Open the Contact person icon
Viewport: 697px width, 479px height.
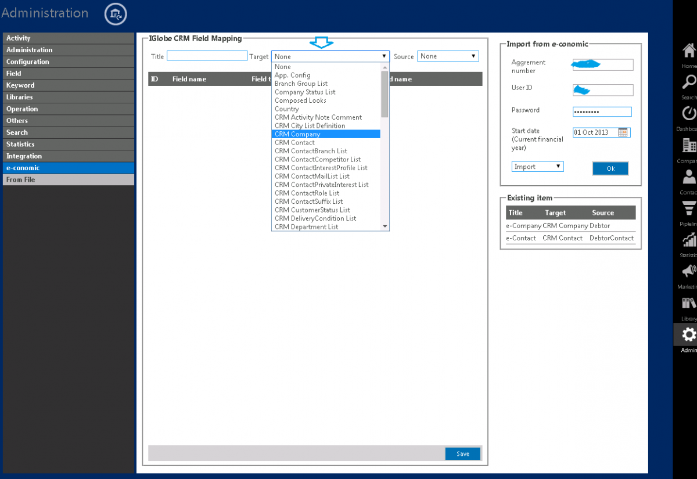(x=689, y=177)
